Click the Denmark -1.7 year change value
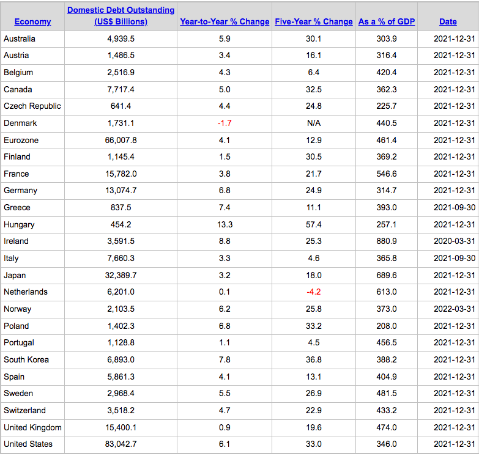 coord(224,123)
